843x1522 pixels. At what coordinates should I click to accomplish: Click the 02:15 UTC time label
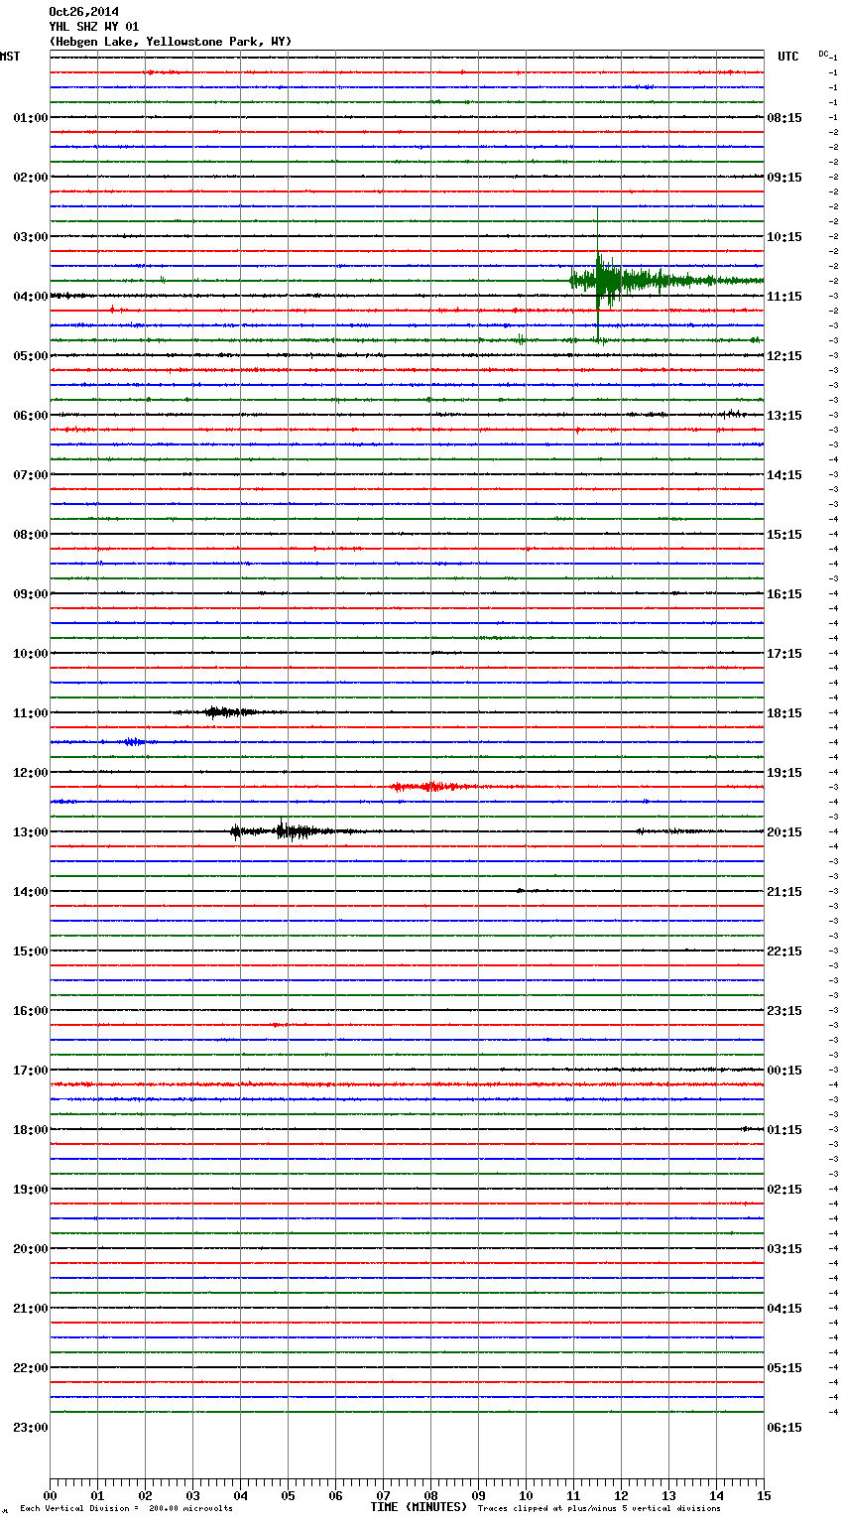pyautogui.click(x=784, y=1190)
